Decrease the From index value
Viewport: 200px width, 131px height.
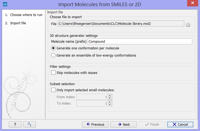coord(110,98)
